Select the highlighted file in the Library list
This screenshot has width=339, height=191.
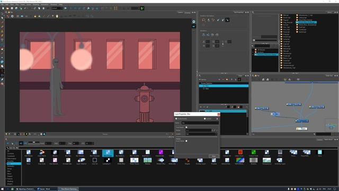[x=307, y=22]
